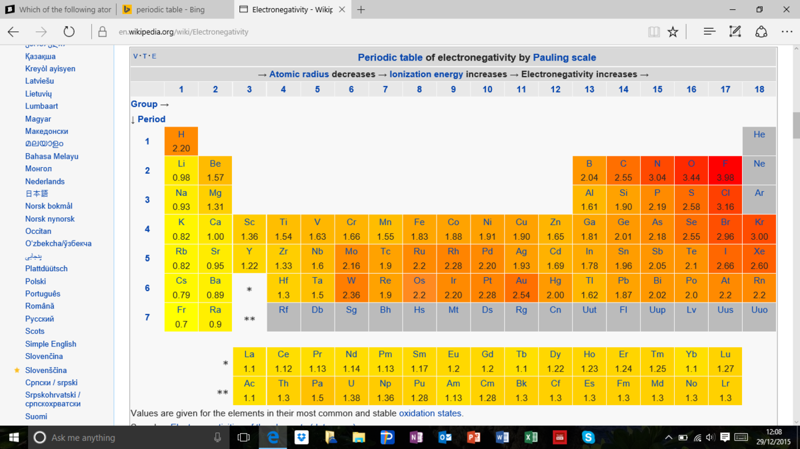Add page to favorites with star icon

(x=673, y=32)
